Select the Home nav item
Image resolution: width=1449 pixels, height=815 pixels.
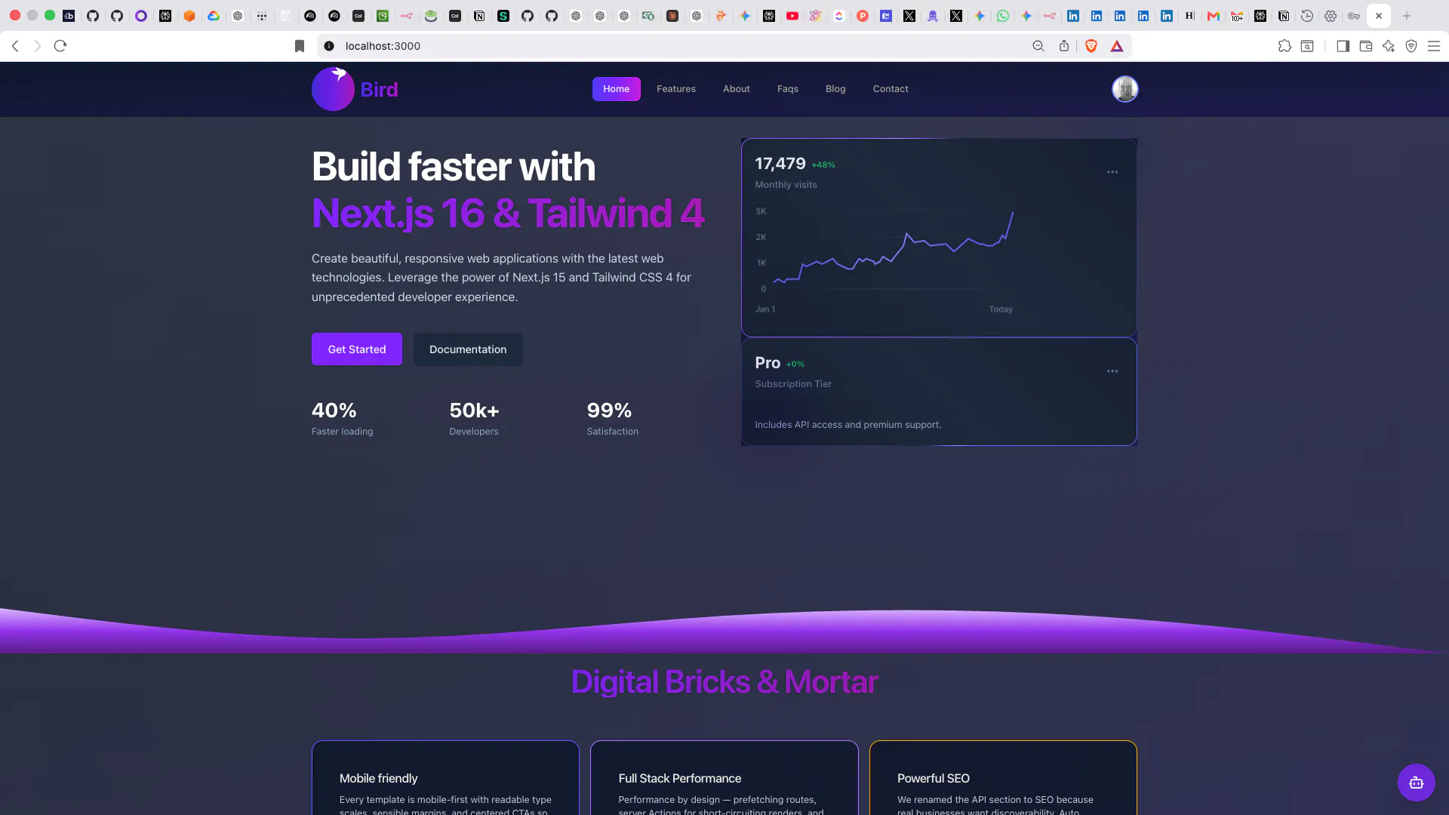tap(616, 89)
